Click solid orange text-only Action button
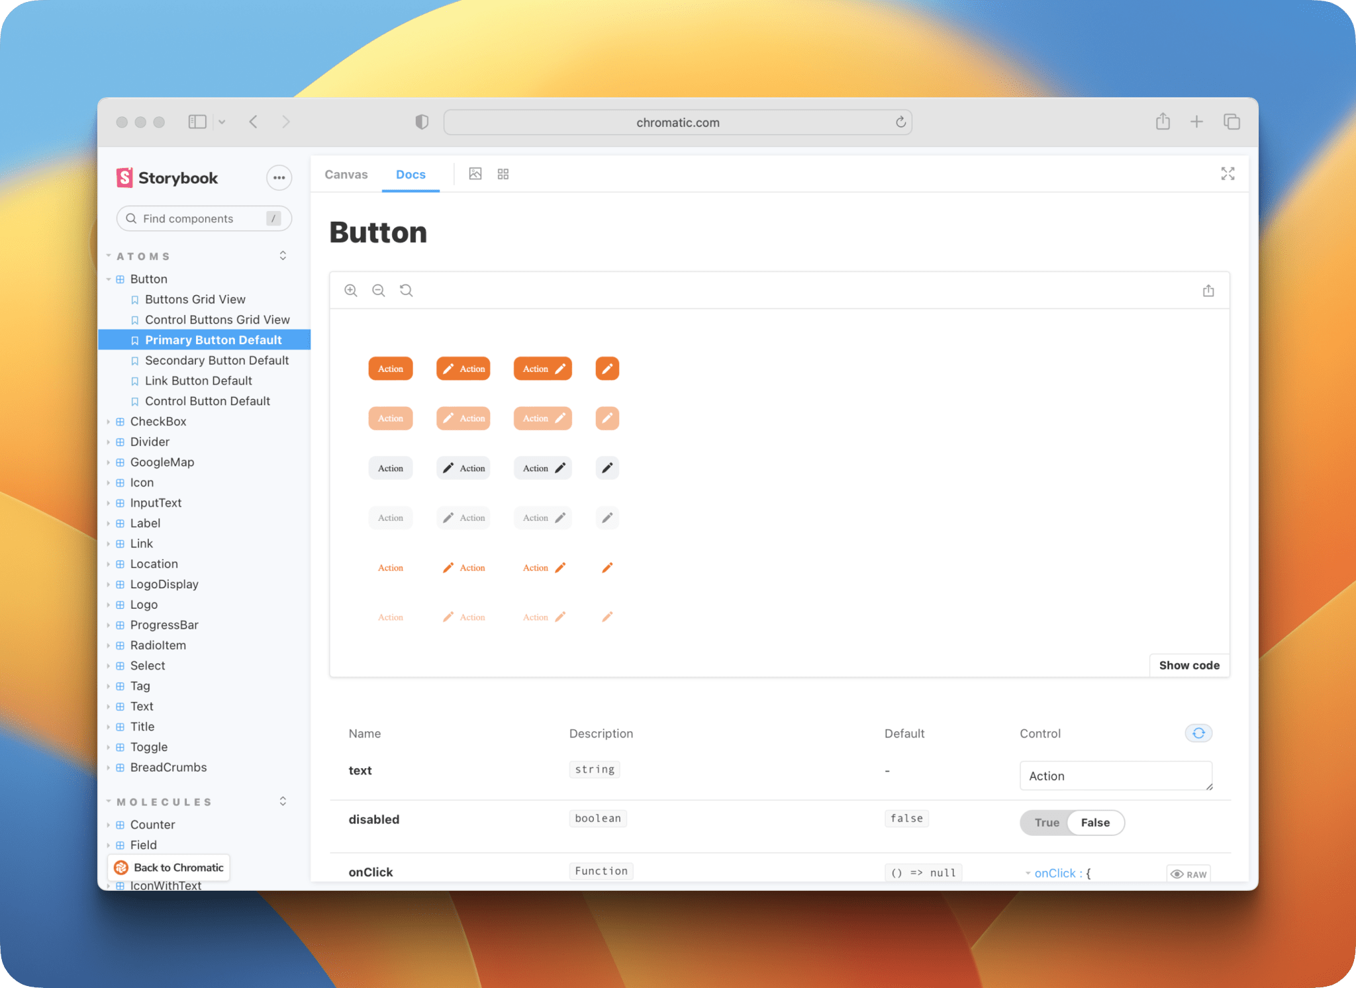1356x988 pixels. pos(391,369)
